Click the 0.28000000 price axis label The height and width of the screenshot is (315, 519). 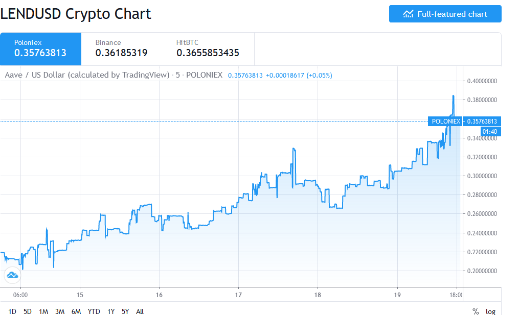(482, 195)
